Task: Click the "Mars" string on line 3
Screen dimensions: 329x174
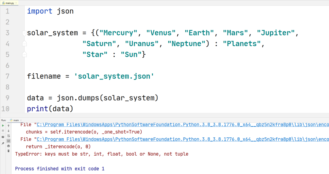Action: [236, 33]
